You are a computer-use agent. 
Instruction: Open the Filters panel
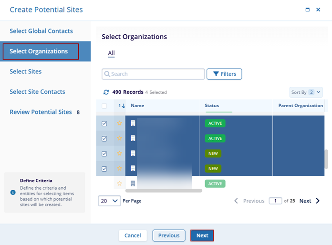click(224, 74)
